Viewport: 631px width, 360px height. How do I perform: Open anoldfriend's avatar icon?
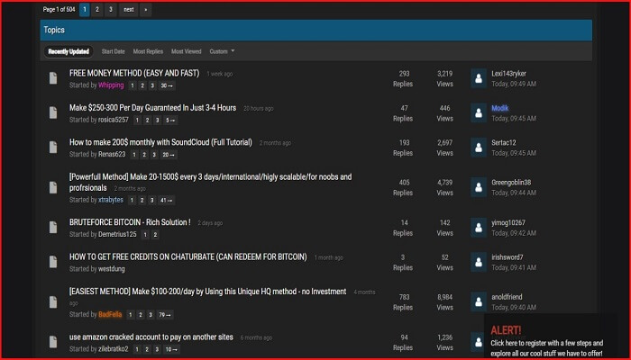coord(478,301)
